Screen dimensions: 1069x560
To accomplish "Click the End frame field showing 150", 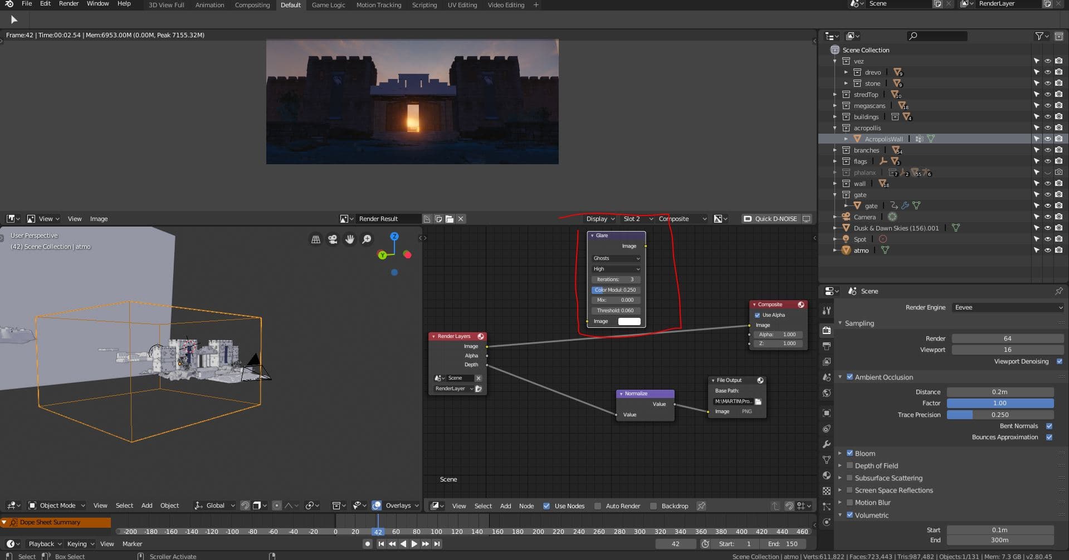I will pos(783,544).
